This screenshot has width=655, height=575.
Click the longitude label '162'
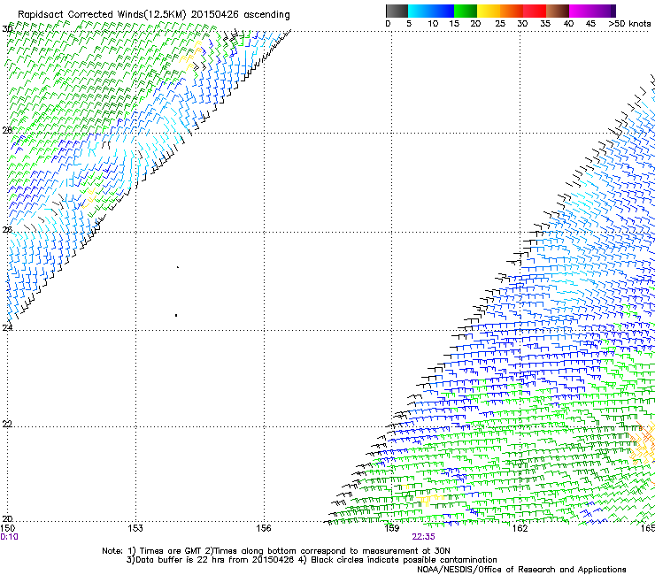click(520, 529)
